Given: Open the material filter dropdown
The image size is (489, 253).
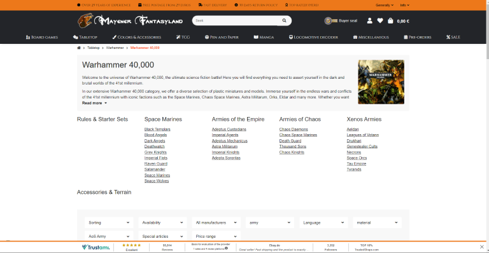Looking at the screenshot, I should [x=377, y=222].
